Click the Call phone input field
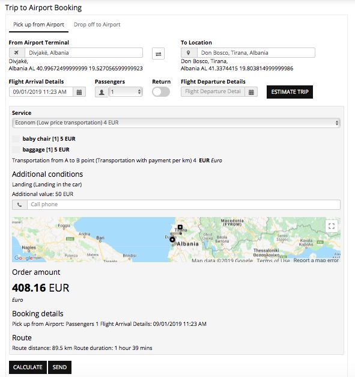The width and height of the screenshot is (355, 377). (184, 204)
